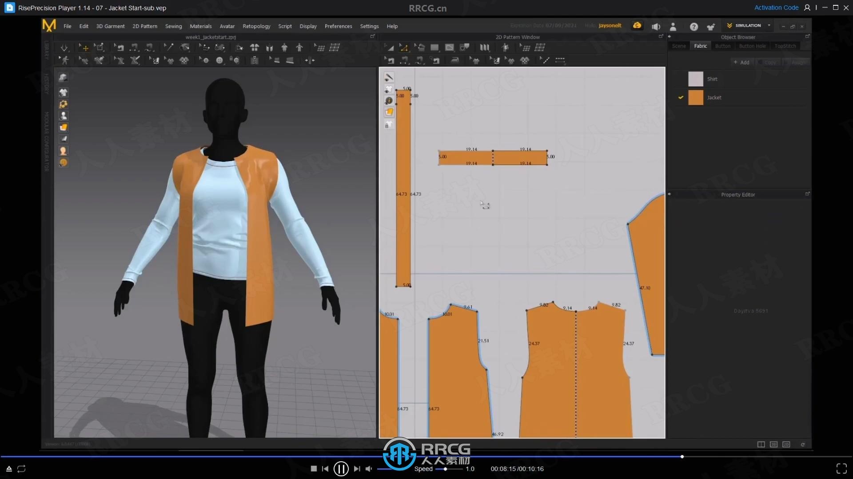
Task: Open the File menu
Action: [67, 26]
